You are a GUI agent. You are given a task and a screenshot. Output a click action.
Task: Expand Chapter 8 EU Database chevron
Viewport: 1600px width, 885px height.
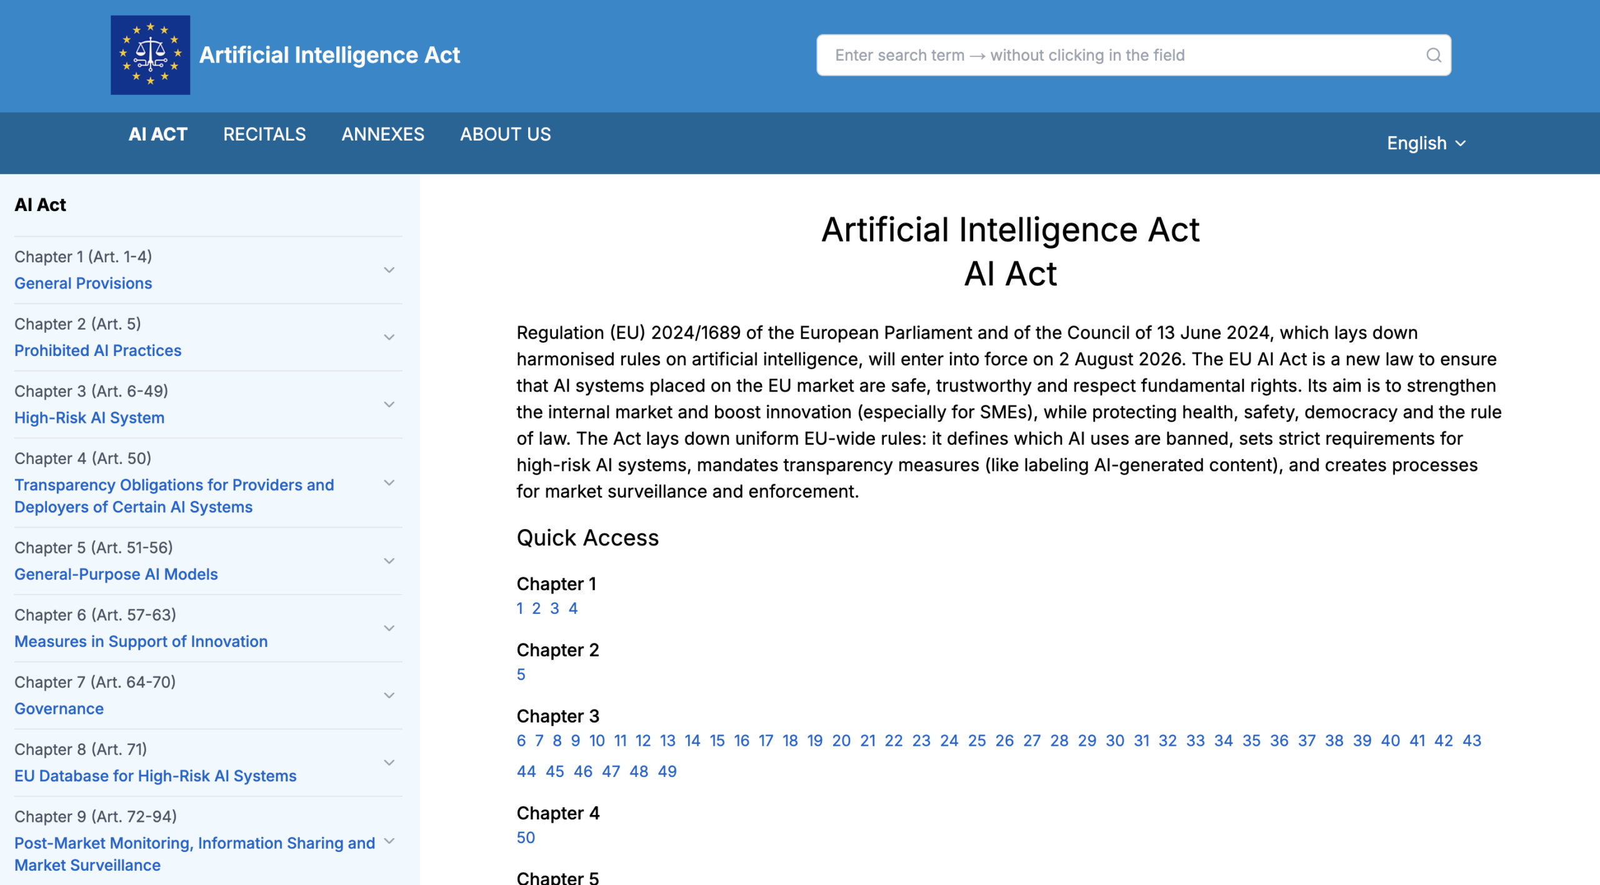tap(389, 763)
